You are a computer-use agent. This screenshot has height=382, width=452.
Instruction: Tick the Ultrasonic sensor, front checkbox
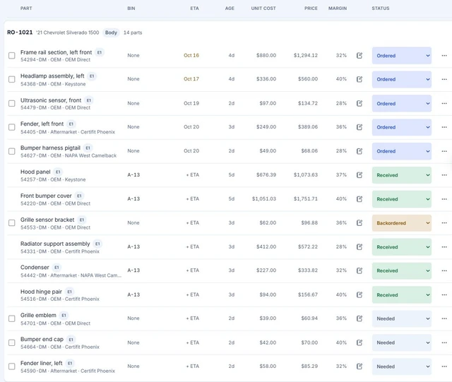tap(11, 103)
